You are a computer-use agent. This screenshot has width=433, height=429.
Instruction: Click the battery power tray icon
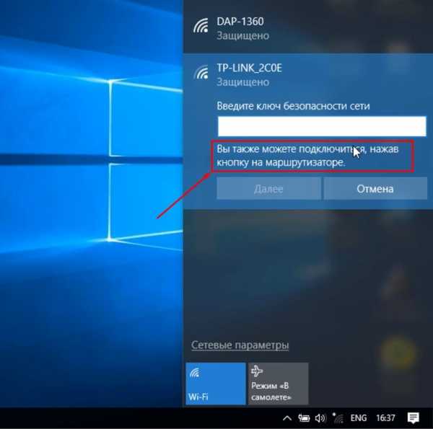[304, 418]
